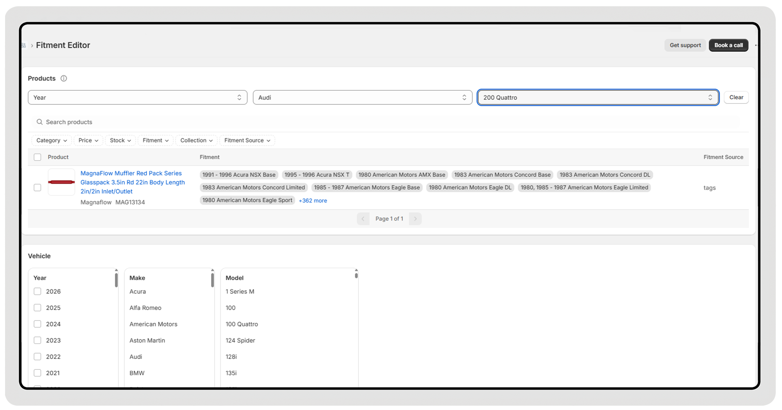Screen dimensions: 782x410
Task: Check the 2025 year checkbox
Action: coord(38,308)
